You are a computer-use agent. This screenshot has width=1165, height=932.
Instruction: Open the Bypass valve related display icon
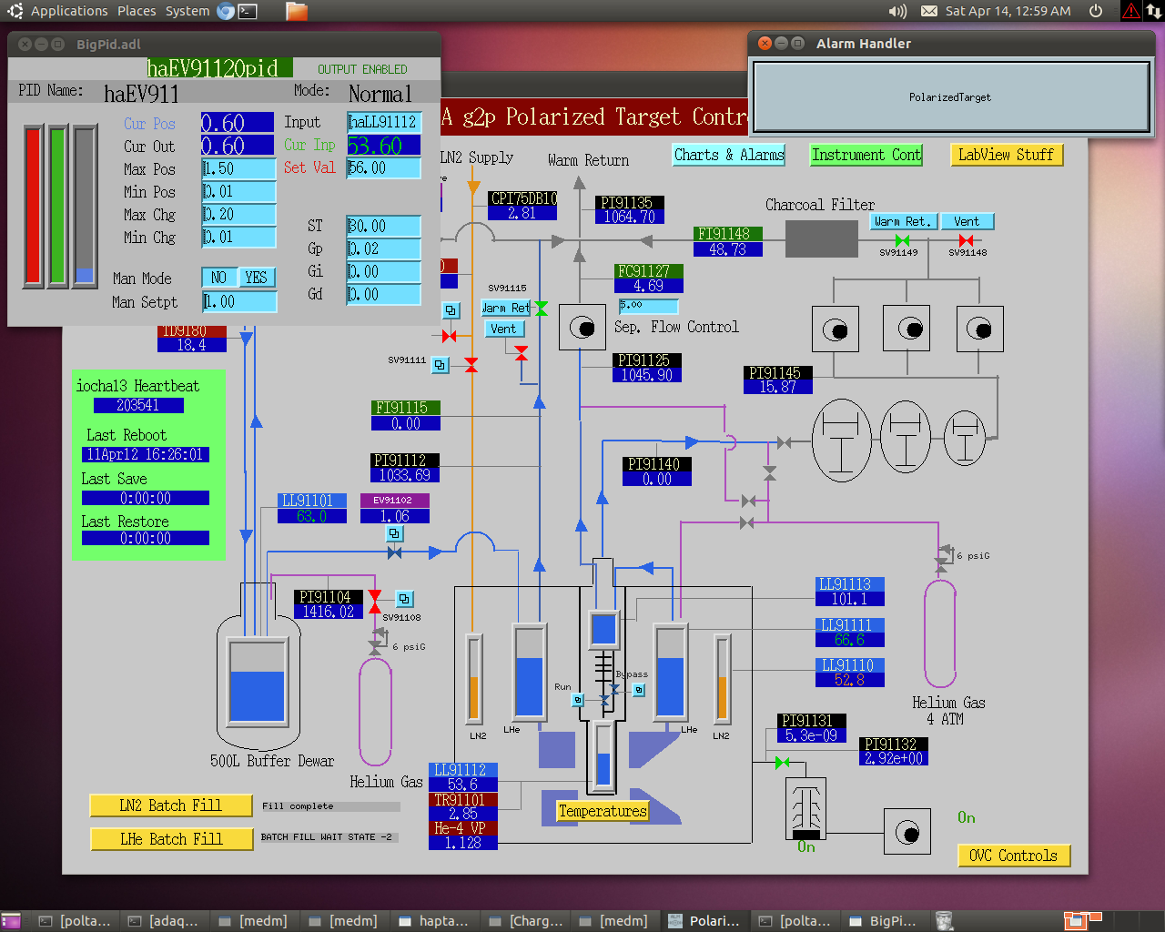coord(639,690)
